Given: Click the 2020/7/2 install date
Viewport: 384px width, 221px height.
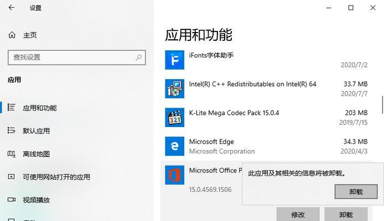Looking at the screenshot, I should 354,65.
